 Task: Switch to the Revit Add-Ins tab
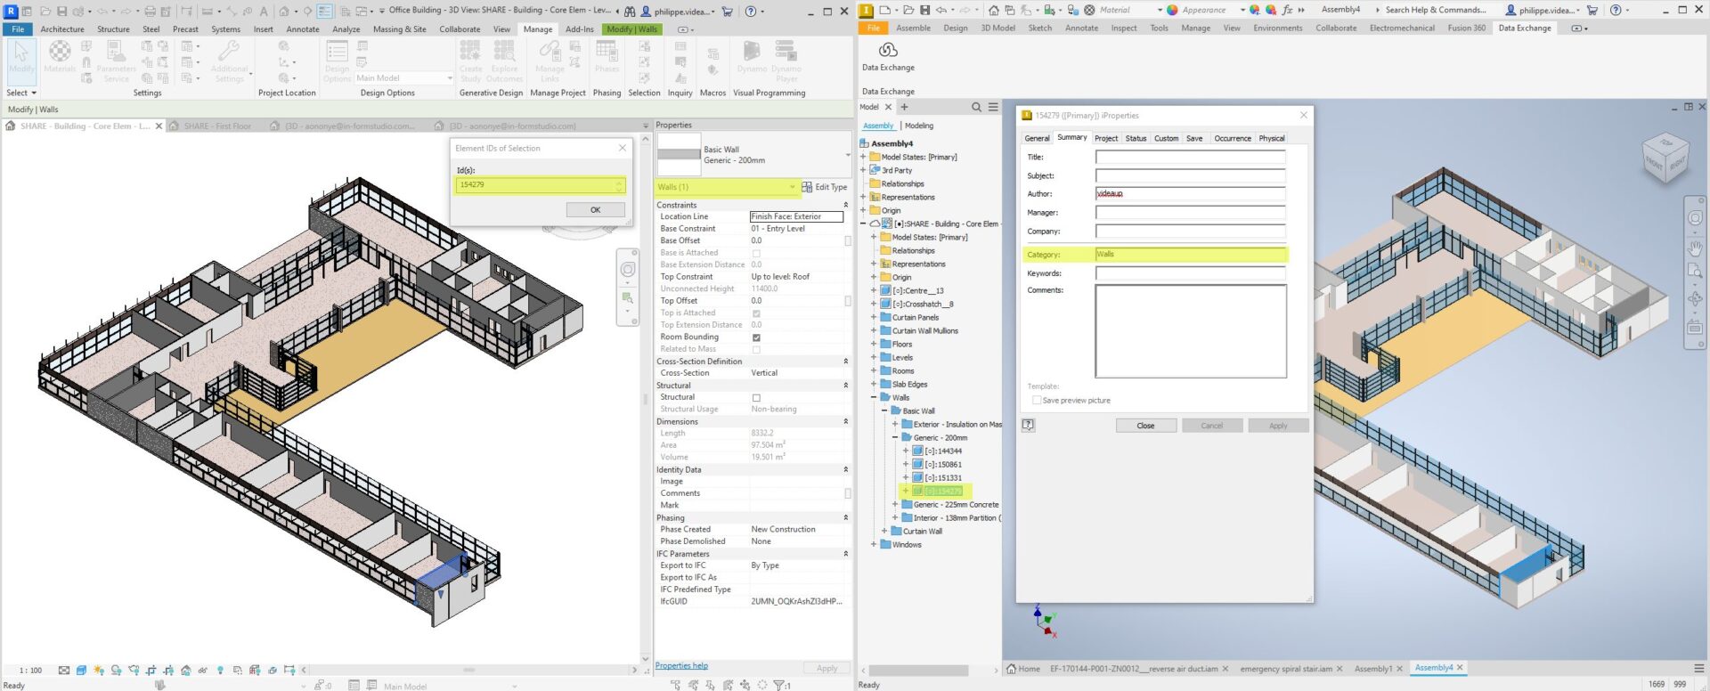tap(579, 29)
